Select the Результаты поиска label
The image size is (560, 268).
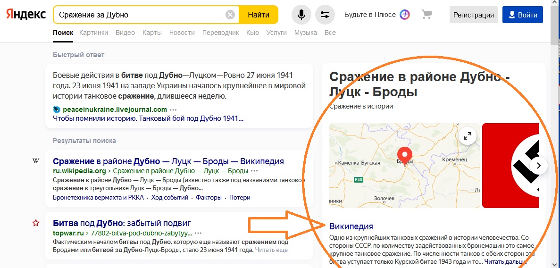click(84, 141)
